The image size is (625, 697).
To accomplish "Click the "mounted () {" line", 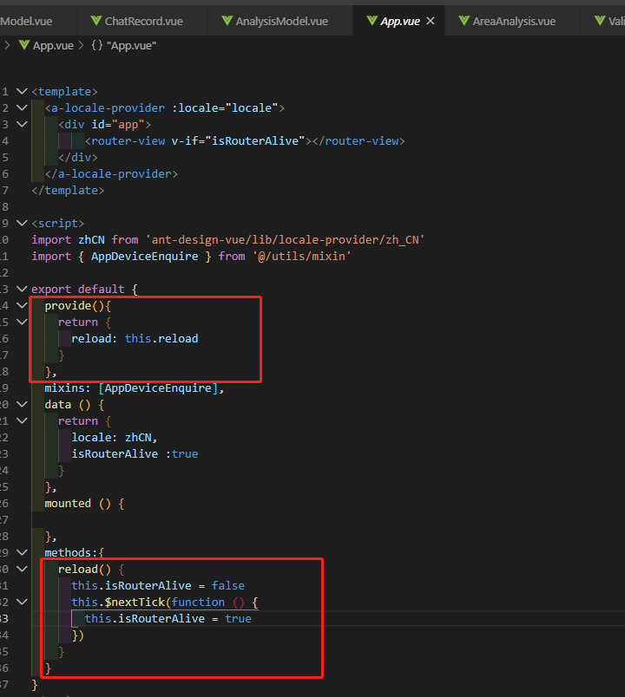I will (x=84, y=503).
